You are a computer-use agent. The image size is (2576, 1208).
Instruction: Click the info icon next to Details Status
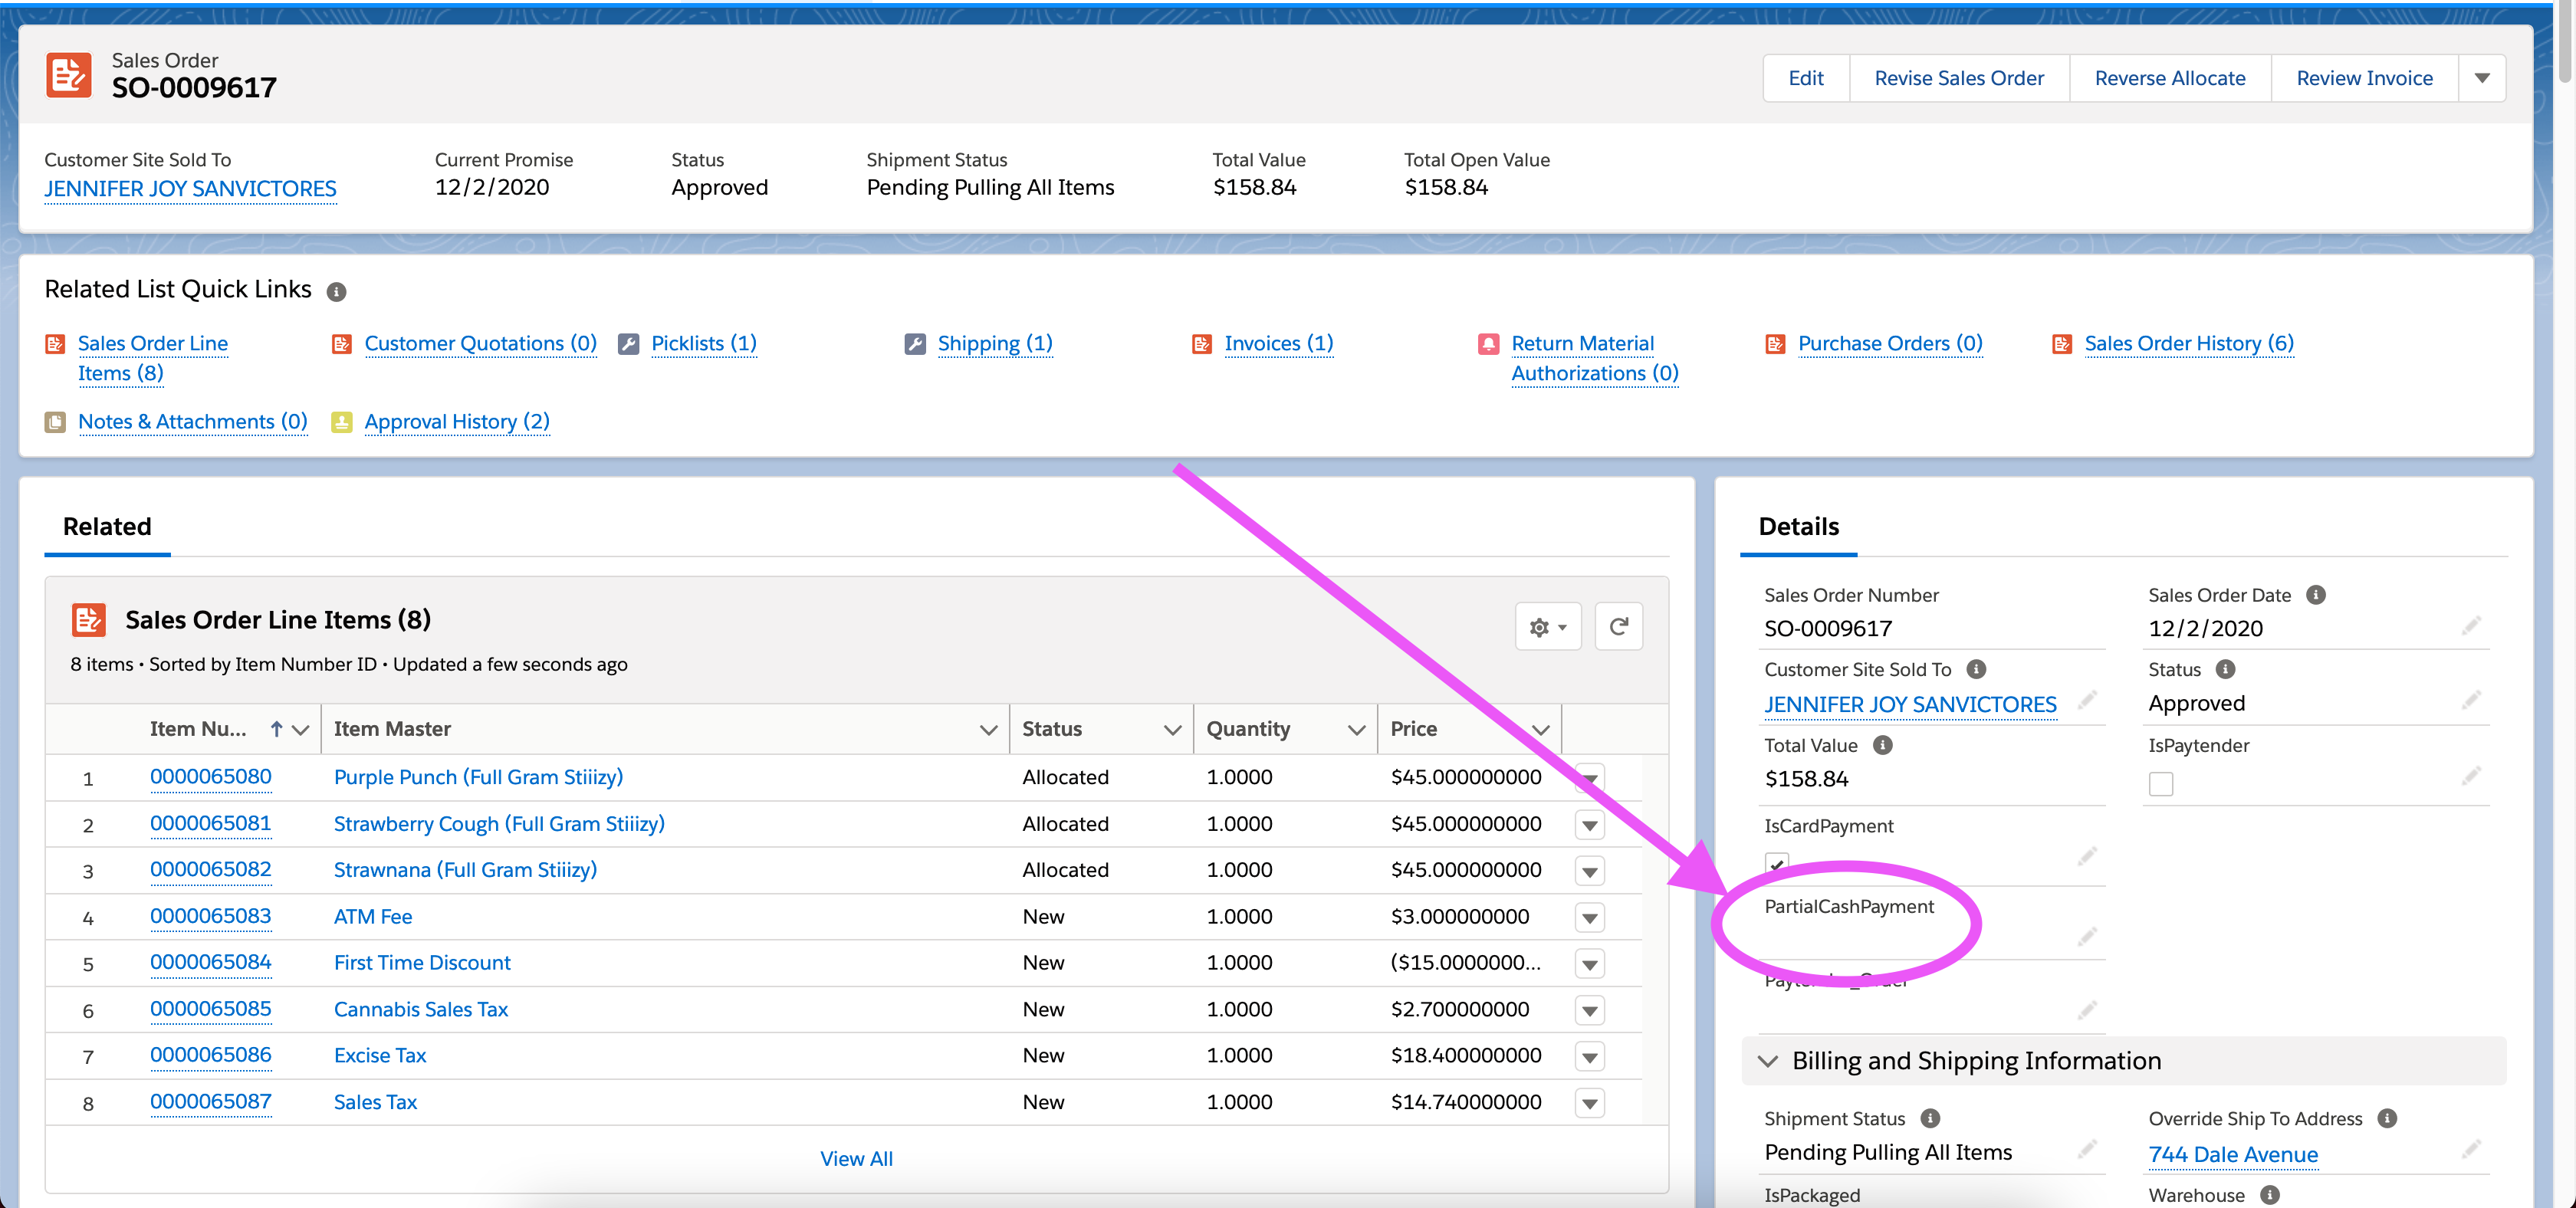pos(2226,669)
